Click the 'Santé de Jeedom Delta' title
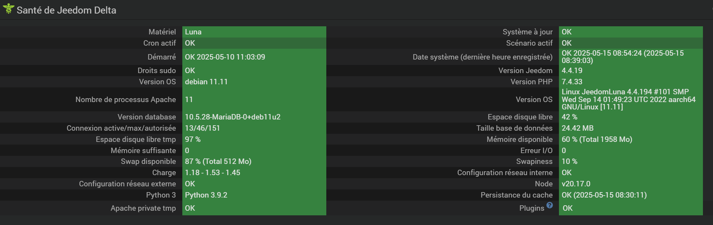Viewport: 713px width, 225px height. (66, 10)
